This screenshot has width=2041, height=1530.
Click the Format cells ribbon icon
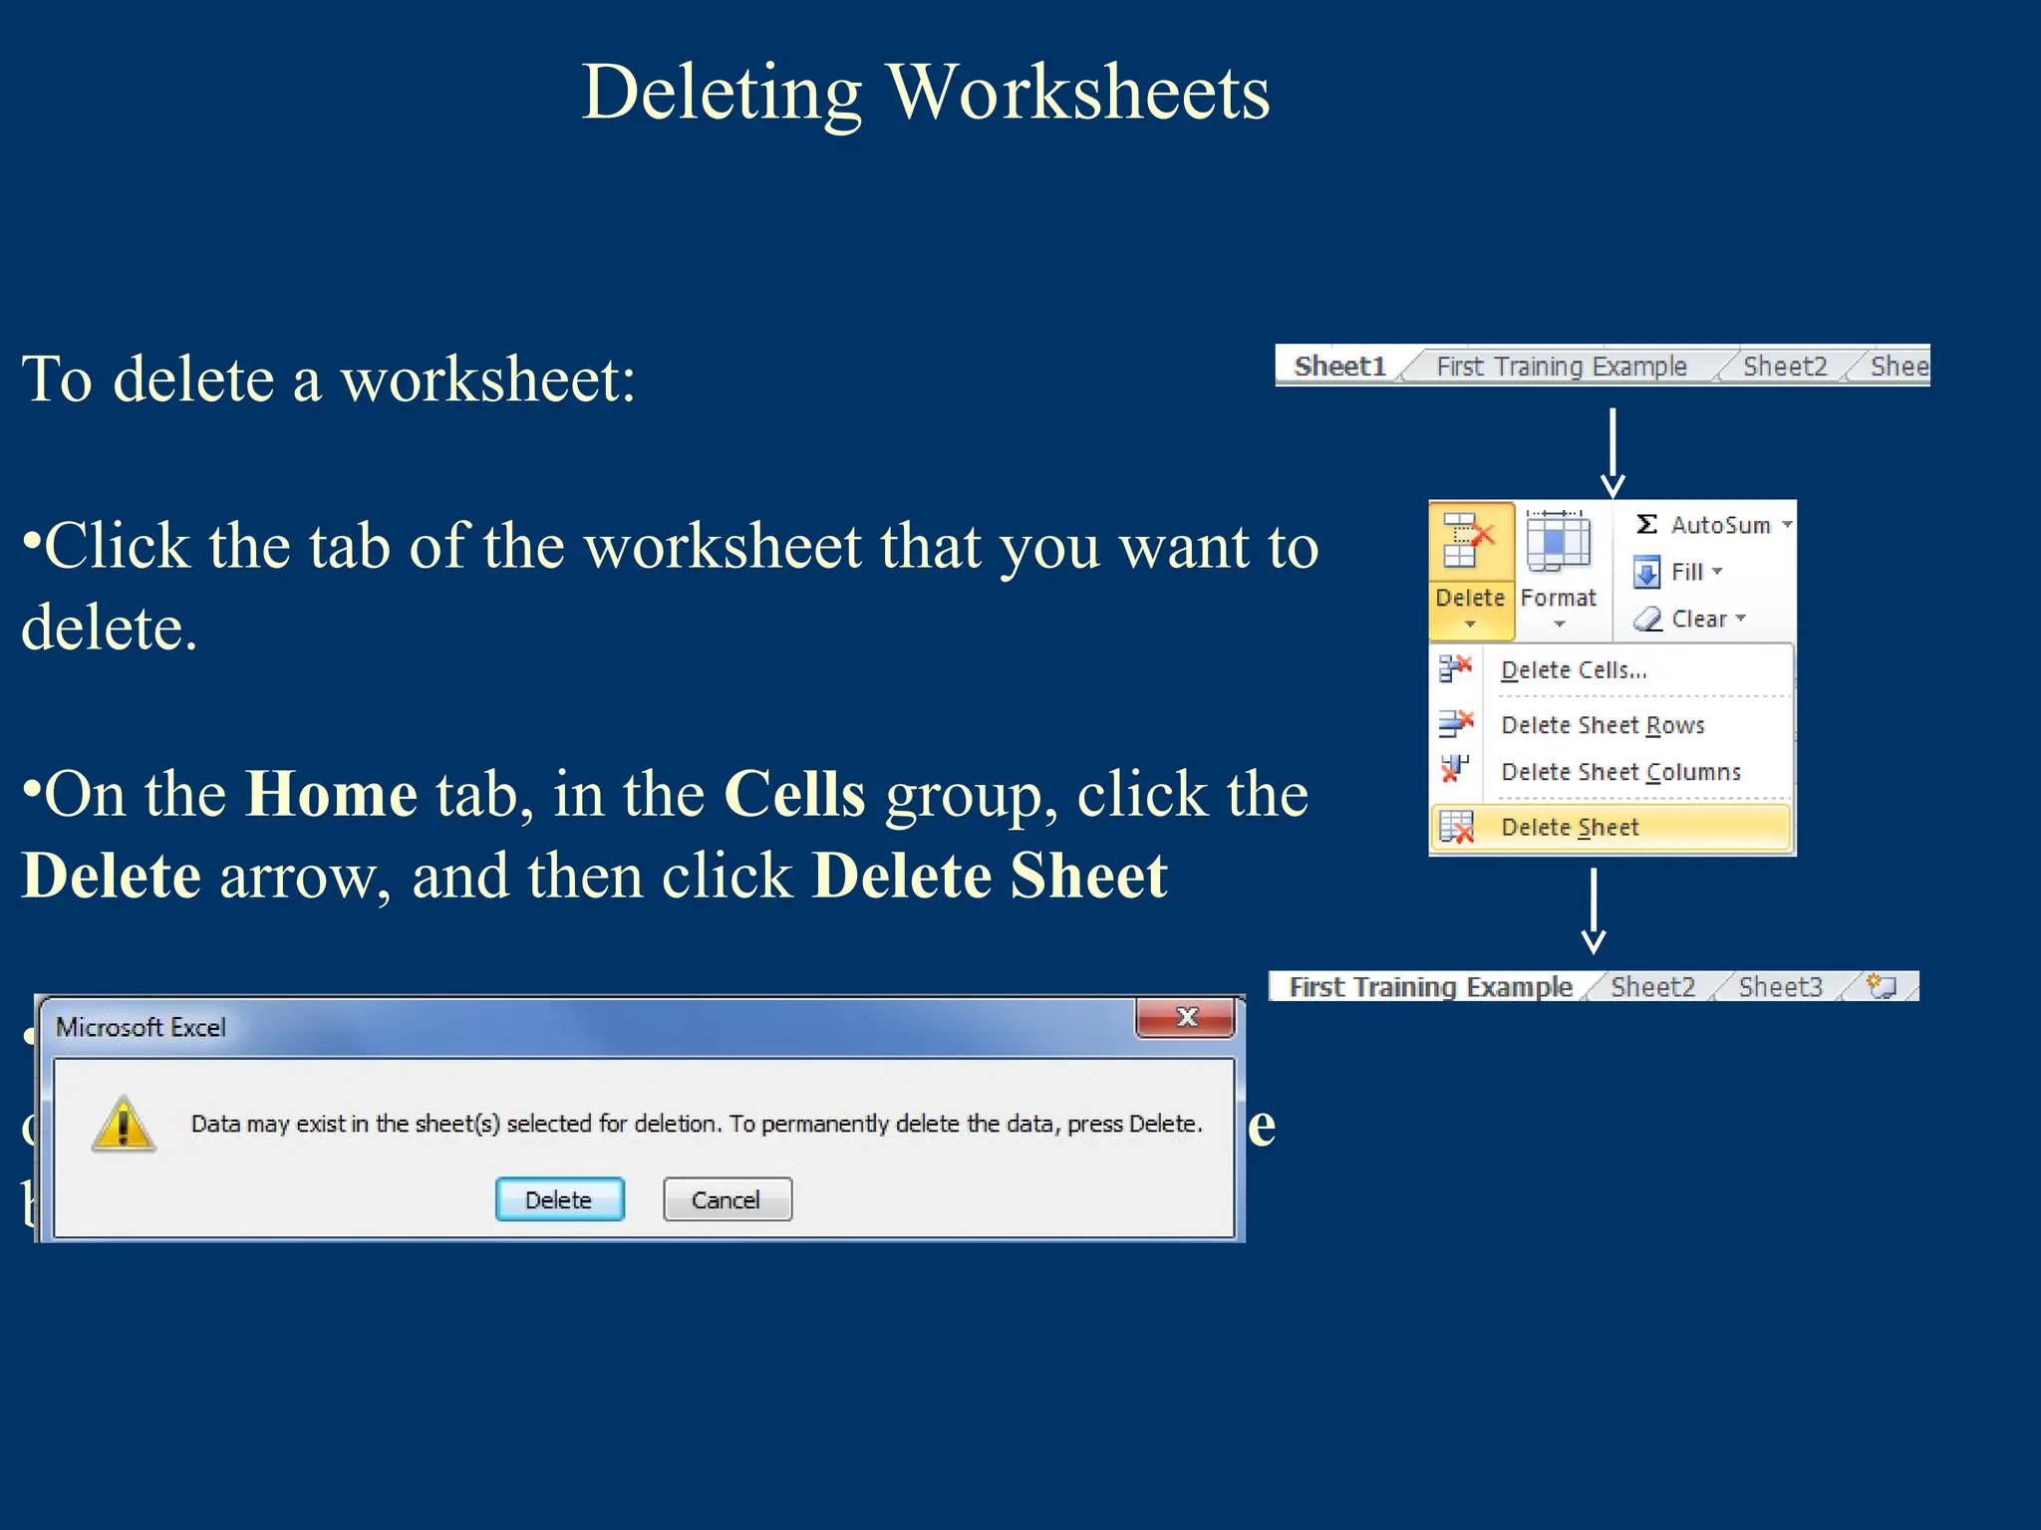[x=1558, y=542]
